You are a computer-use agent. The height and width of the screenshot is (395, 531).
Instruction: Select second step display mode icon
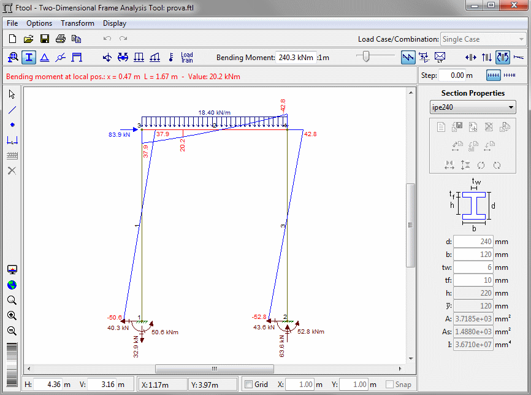(x=510, y=75)
